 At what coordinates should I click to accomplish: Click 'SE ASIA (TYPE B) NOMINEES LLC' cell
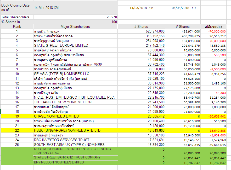coord(75,74)
